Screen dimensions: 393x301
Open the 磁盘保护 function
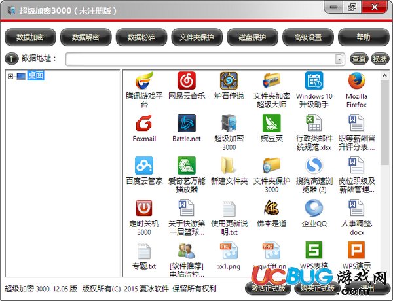coord(252,37)
